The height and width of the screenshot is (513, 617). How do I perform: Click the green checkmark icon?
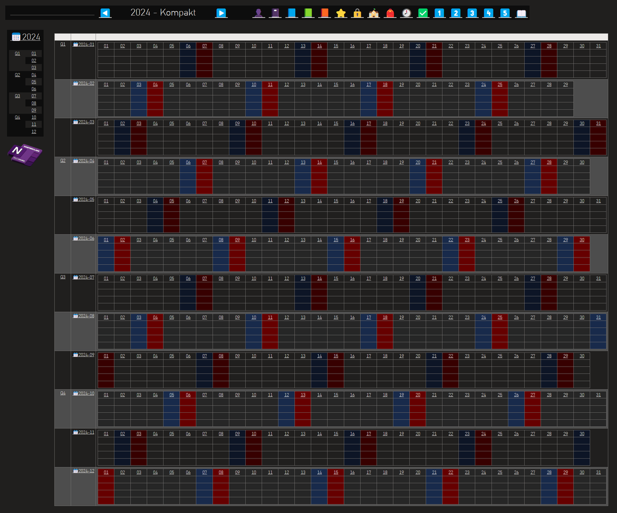pyautogui.click(x=423, y=13)
